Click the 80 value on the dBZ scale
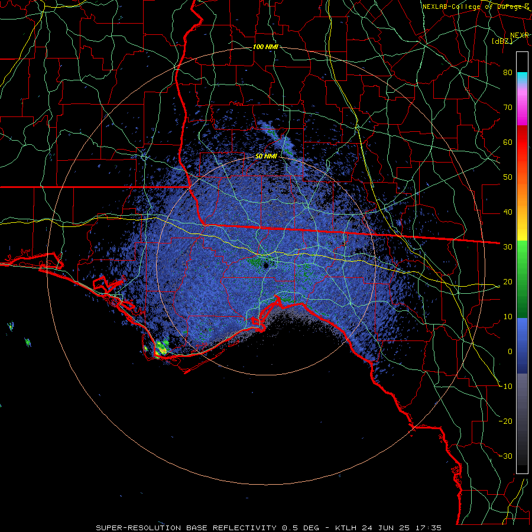 [508, 72]
